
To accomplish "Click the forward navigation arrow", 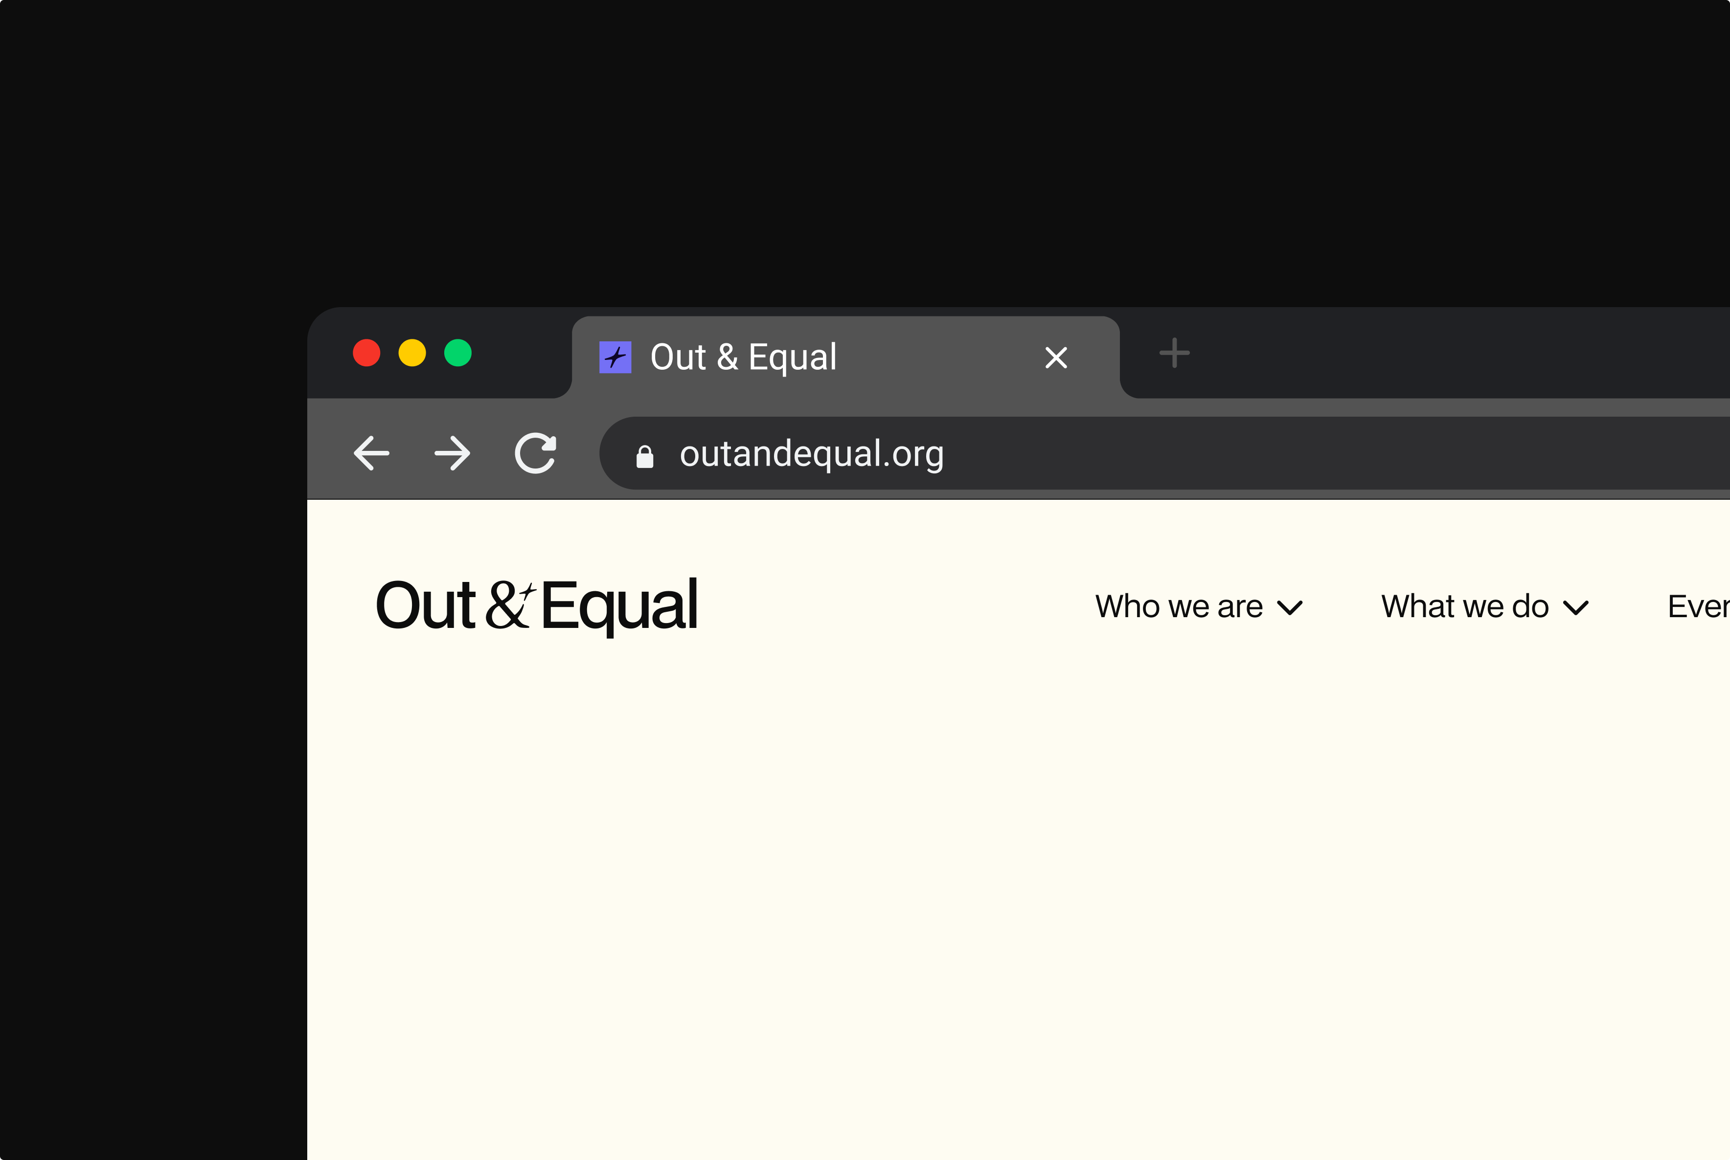I will [452, 453].
